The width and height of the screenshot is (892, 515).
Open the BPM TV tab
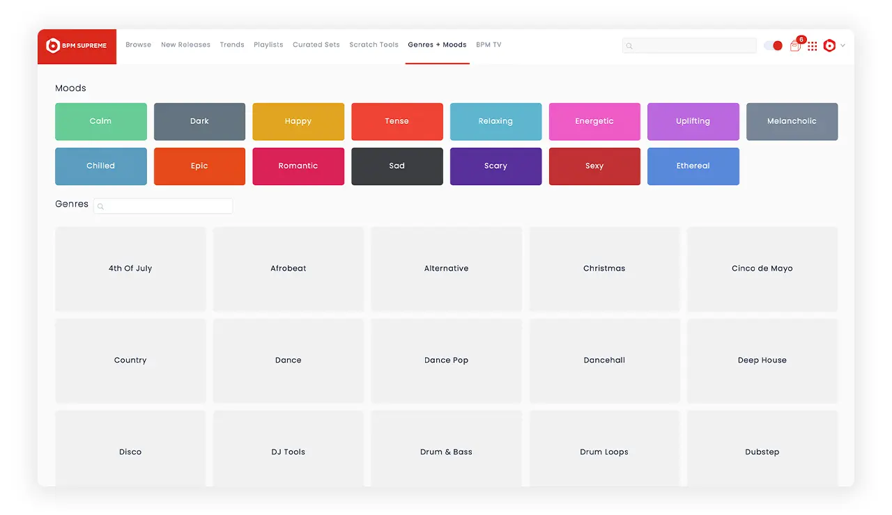(489, 45)
